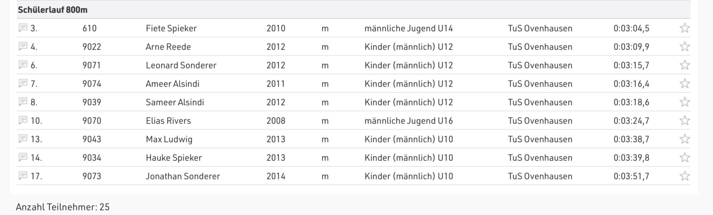Collapse the Schülerlauf 800m section header
The width and height of the screenshot is (713, 215).
[353, 10]
